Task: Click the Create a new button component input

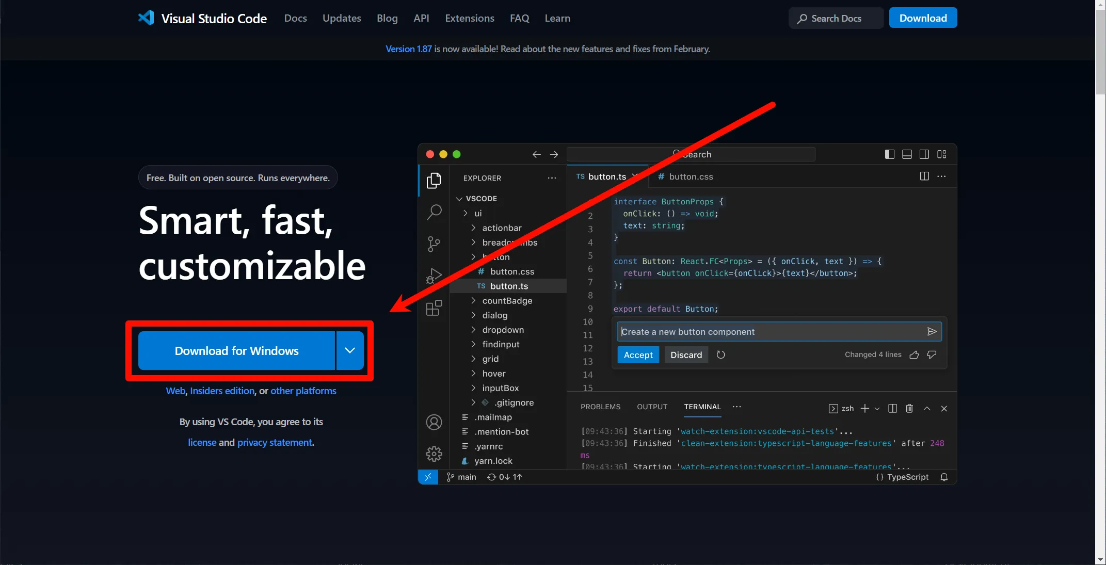Action: [x=779, y=332]
